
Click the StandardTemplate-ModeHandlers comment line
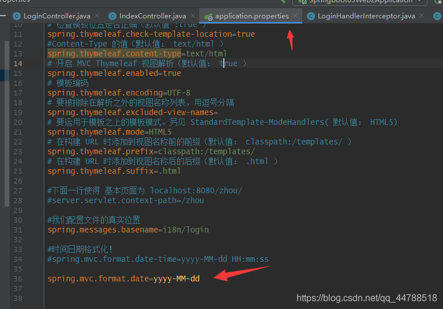(222, 122)
